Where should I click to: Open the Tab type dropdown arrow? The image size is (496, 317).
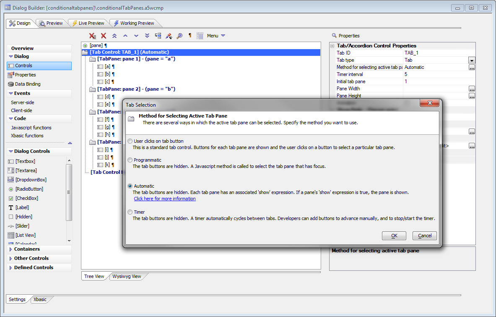click(472, 60)
